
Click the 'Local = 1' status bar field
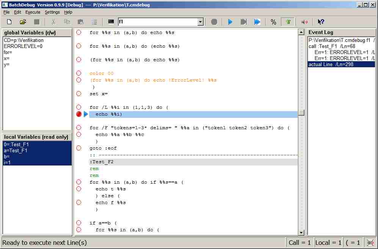[328, 243]
